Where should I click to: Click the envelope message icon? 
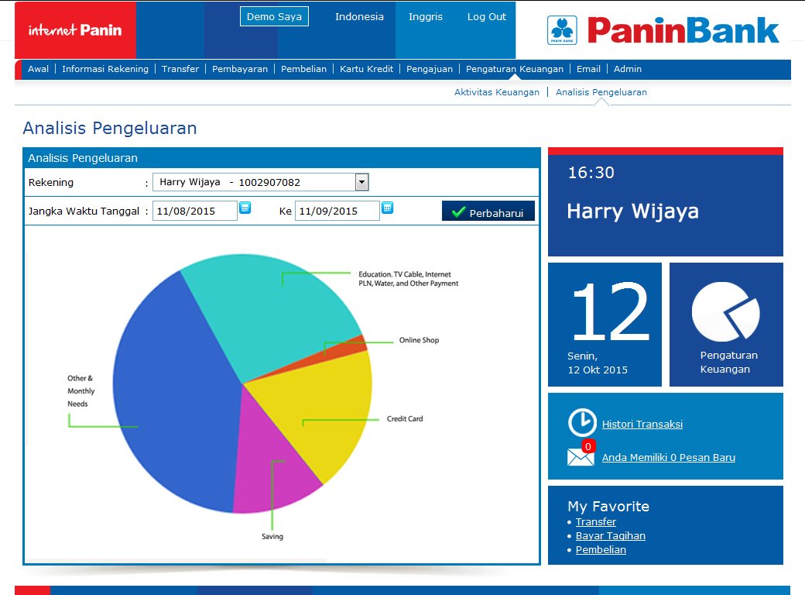point(580,457)
